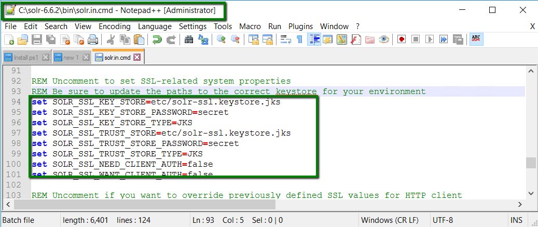Select the solr.in.cmd tab
The width and height of the screenshot is (538, 227).
point(117,57)
